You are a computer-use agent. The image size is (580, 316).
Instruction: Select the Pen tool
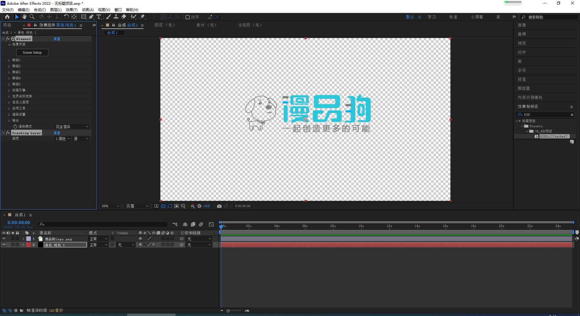click(91, 17)
